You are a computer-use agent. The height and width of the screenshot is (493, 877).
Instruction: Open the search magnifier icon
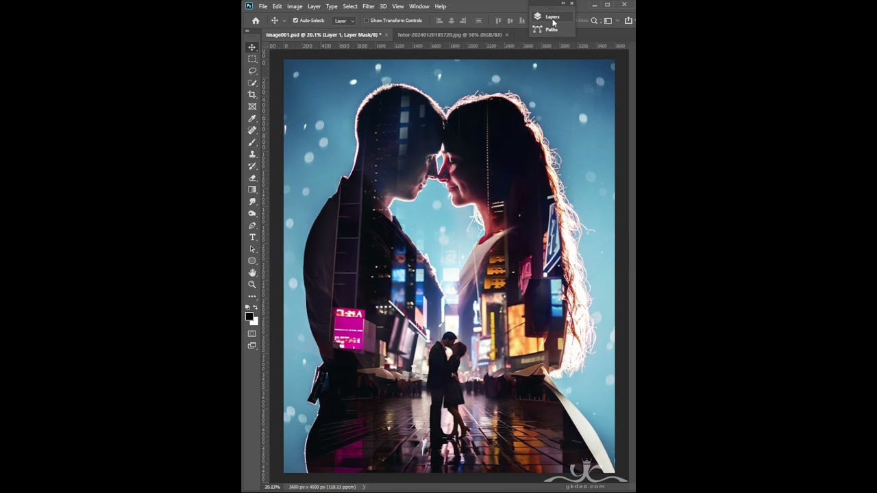tap(594, 21)
